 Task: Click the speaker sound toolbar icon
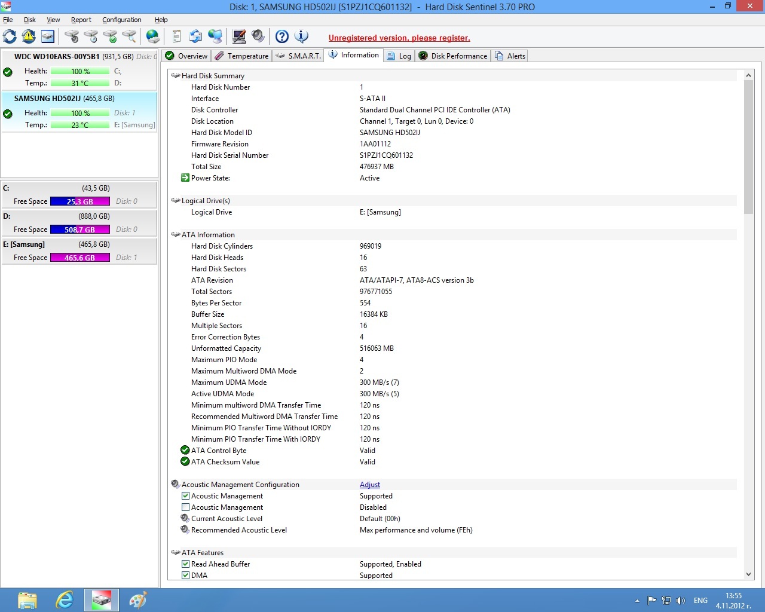(258, 36)
